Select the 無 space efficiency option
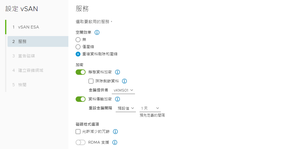 (78, 40)
